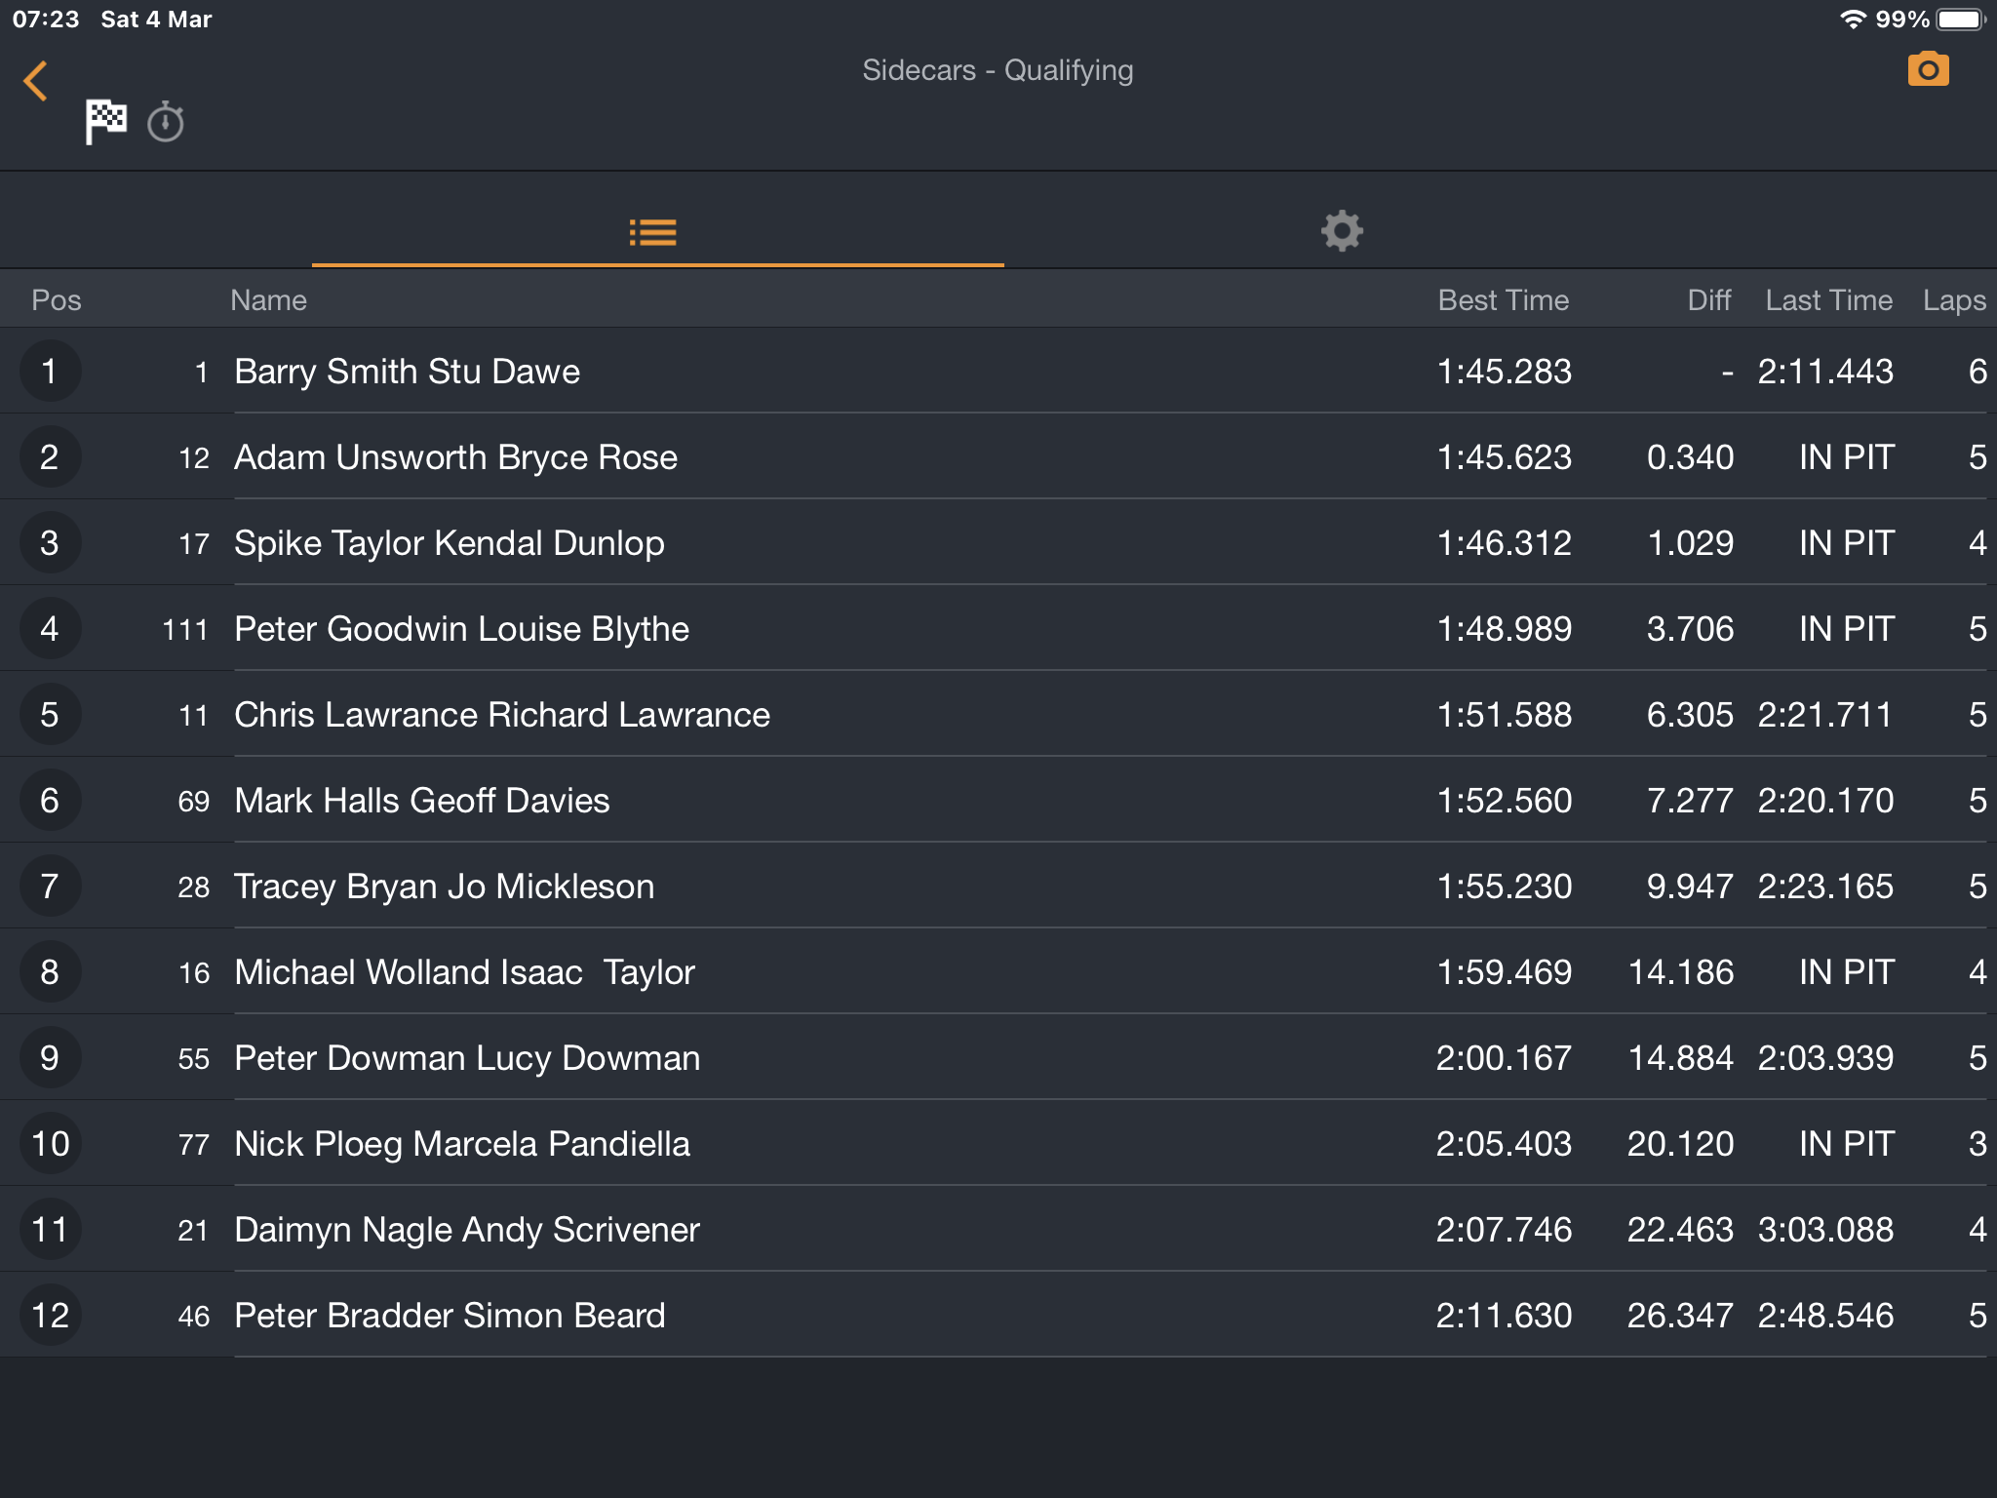The width and height of the screenshot is (1997, 1498).
Task: Select Peter Dowman Lucy Dowman row
Action: click(x=998, y=1058)
